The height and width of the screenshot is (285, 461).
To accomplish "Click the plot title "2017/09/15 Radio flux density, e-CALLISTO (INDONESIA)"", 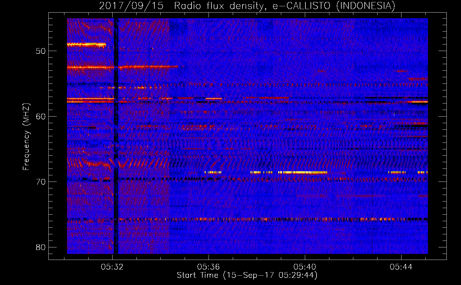I will coord(247,6).
